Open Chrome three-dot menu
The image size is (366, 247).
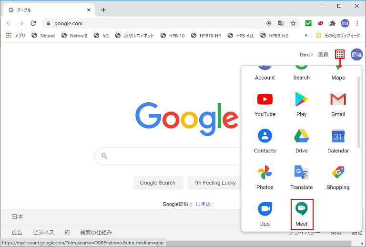[357, 23]
